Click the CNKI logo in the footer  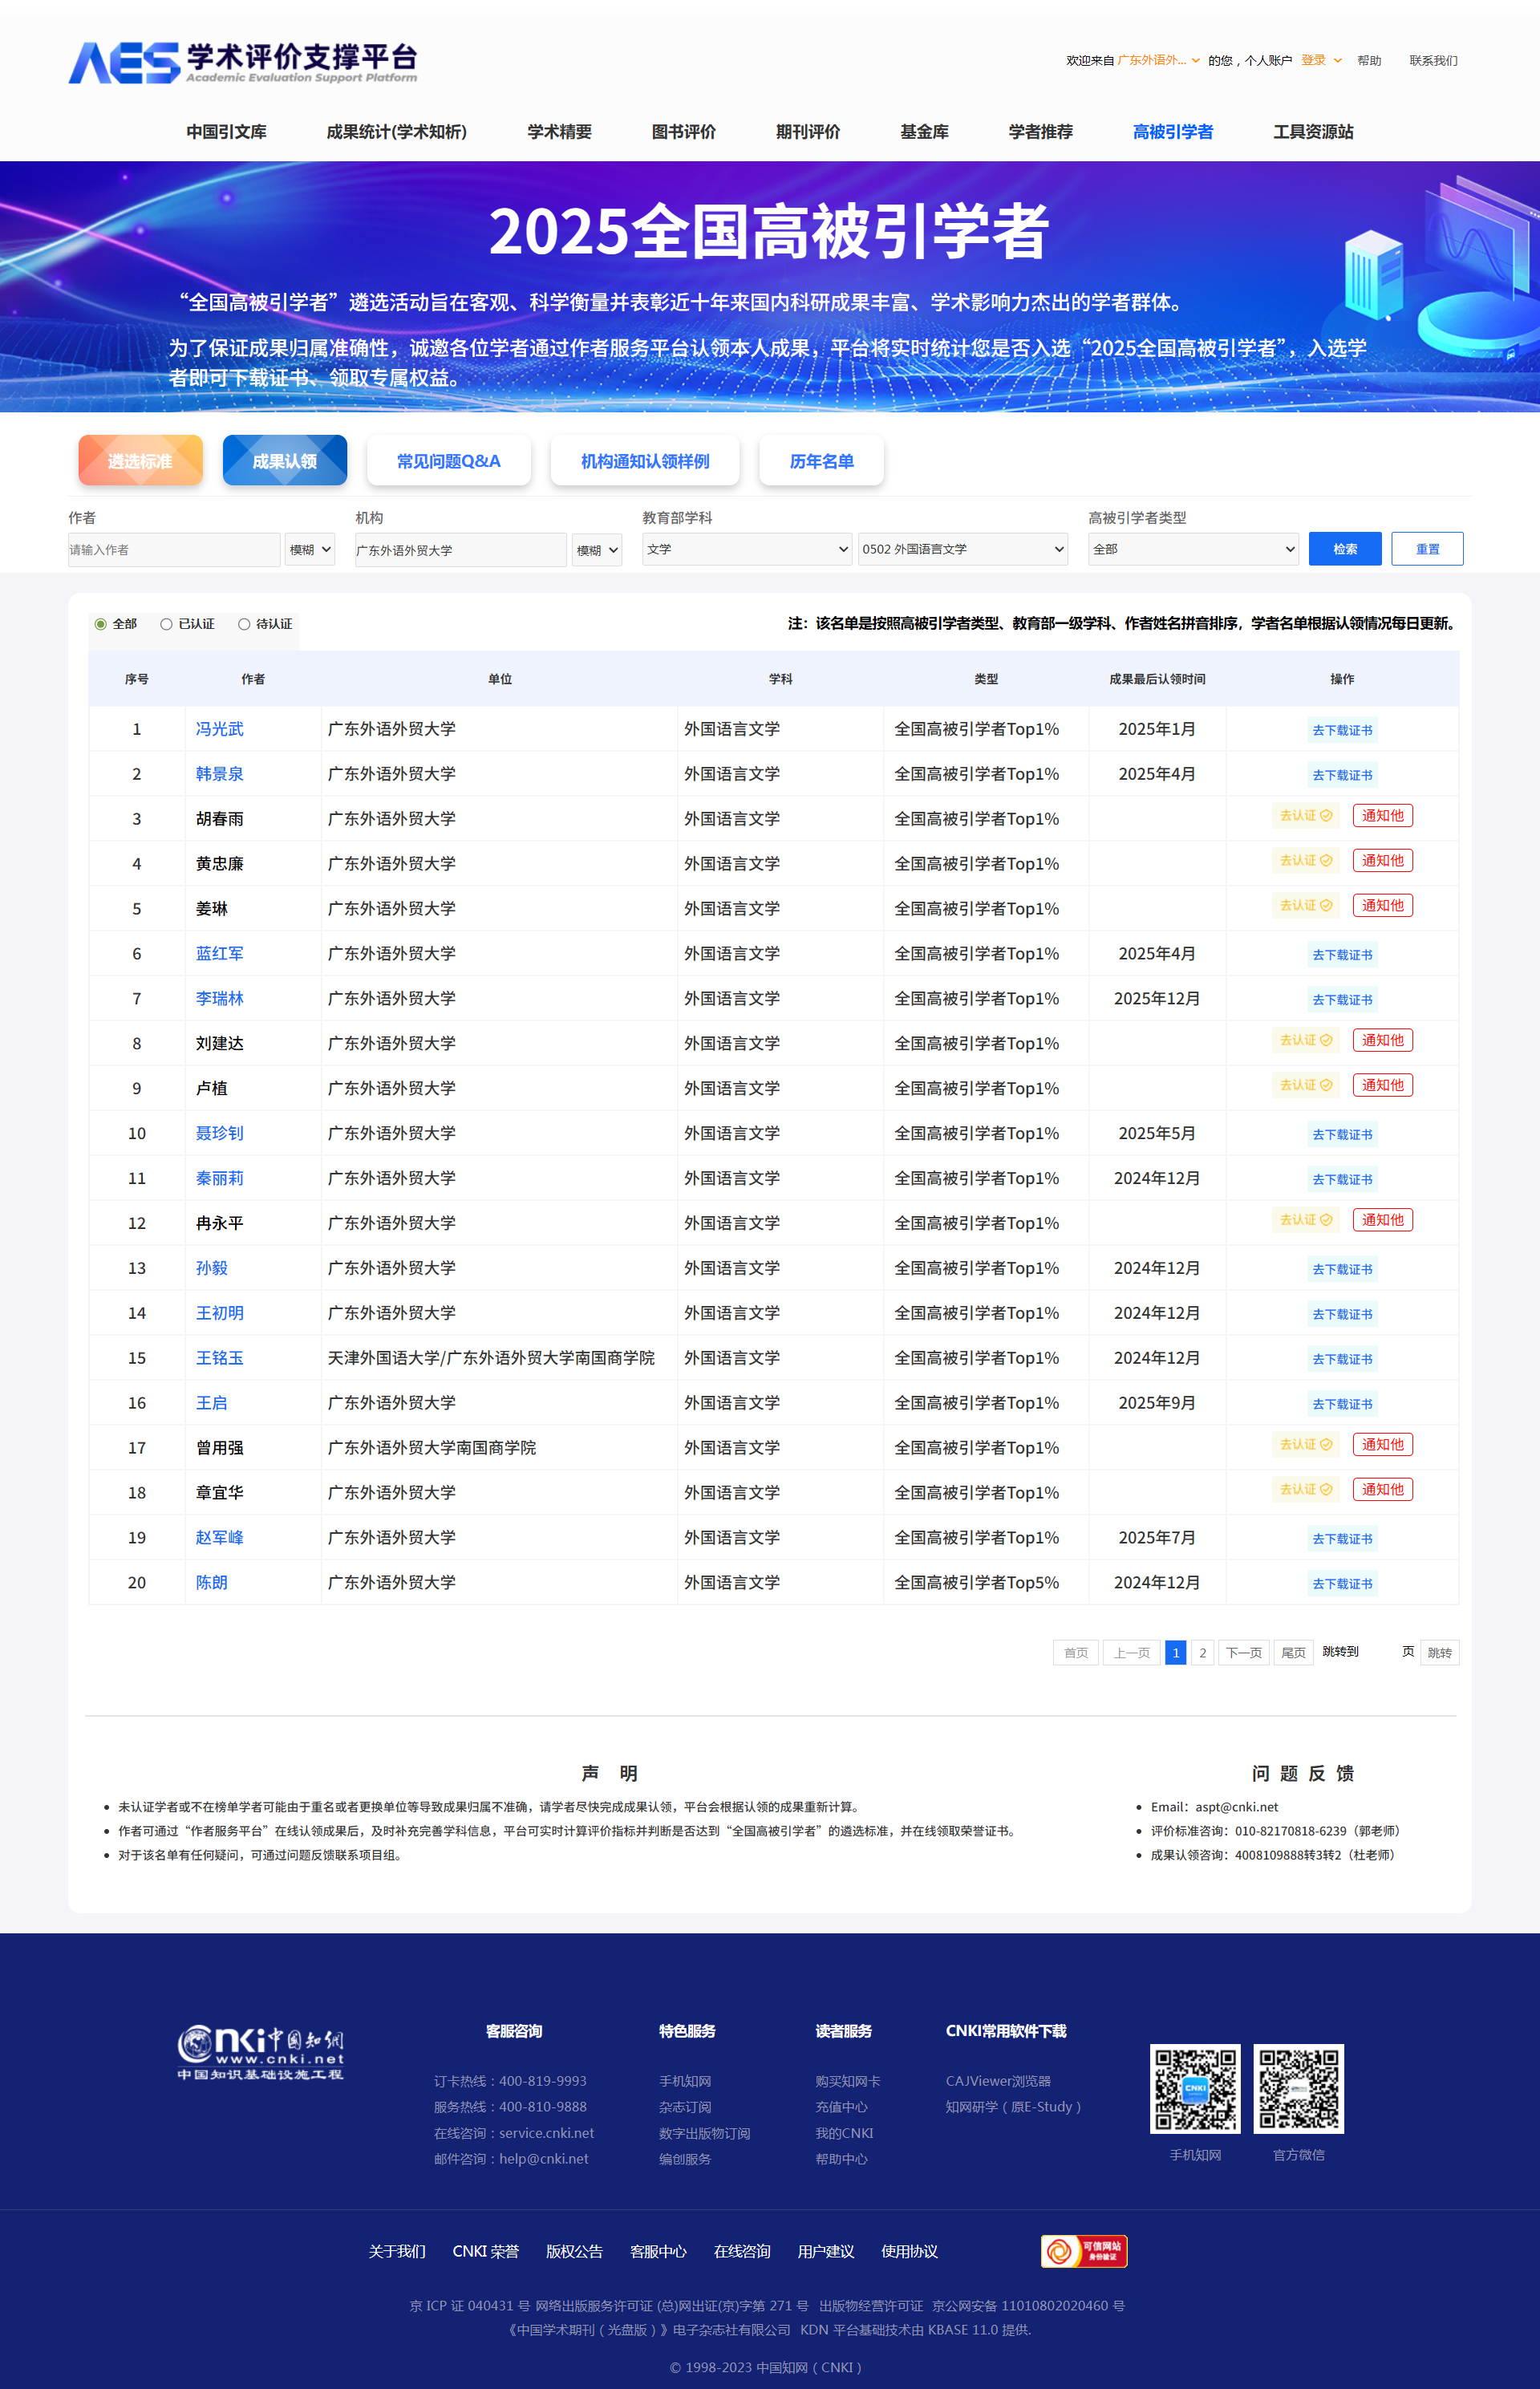pos(260,2052)
